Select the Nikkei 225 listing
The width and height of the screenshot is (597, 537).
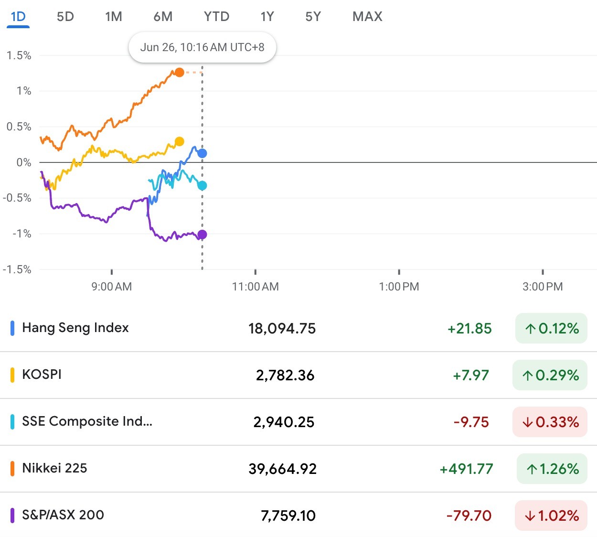(x=54, y=468)
